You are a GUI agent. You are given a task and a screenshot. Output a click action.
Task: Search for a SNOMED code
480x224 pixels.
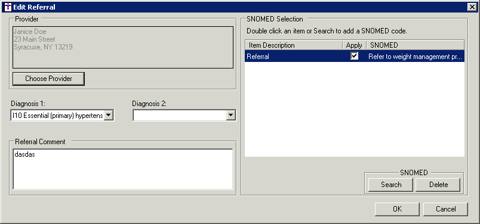[x=391, y=184]
